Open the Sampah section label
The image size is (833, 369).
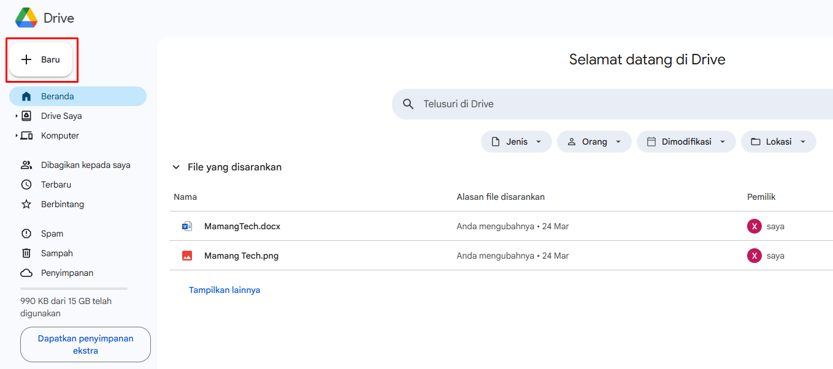click(x=57, y=253)
